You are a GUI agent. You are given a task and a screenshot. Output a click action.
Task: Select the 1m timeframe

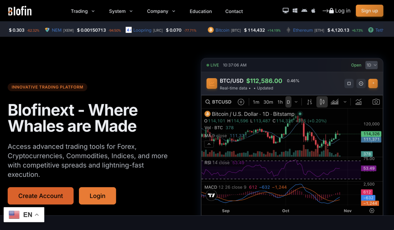click(x=256, y=102)
